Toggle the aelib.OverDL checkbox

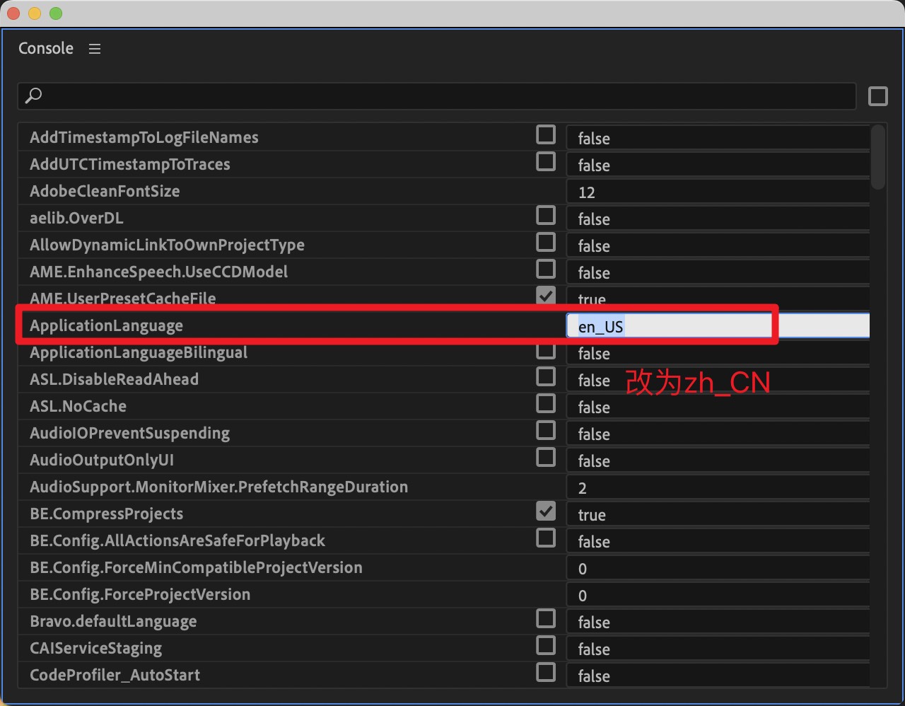(546, 215)
